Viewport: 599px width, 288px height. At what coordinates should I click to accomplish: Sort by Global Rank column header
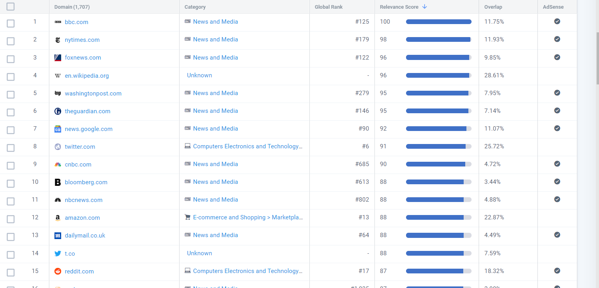tap(329, 7)
